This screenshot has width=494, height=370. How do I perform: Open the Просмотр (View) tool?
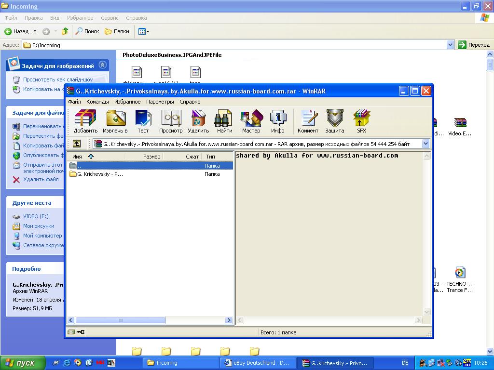(x=171, y=121)
